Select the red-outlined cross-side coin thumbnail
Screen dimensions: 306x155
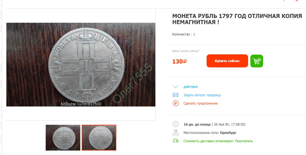coord(99,138)
